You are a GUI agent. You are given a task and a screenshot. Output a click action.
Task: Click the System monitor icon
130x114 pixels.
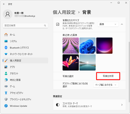click(x=6, y=41)
